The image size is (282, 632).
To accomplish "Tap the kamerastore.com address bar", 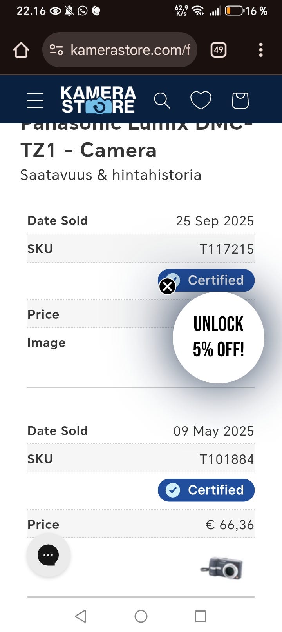I will point(130,50).
